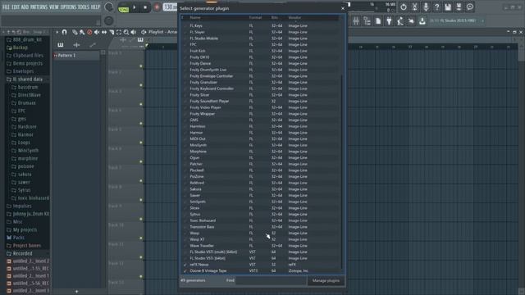Image resolution: width=525 pixels, height=295 pixels.
Task: Open the mixer sliders icon
Action: tap(356, 21)
